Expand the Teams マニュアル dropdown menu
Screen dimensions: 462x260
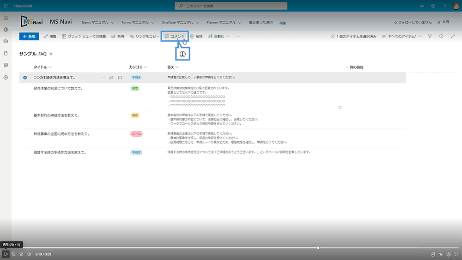pyautogui.click(x=97, y=22)
